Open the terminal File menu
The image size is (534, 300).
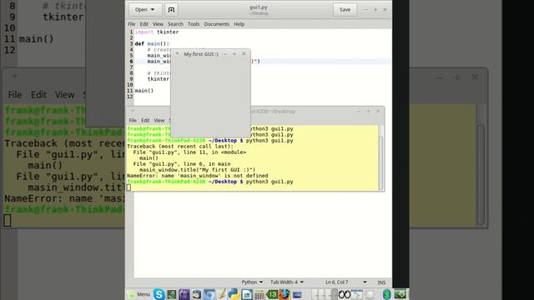coord(133,120)
